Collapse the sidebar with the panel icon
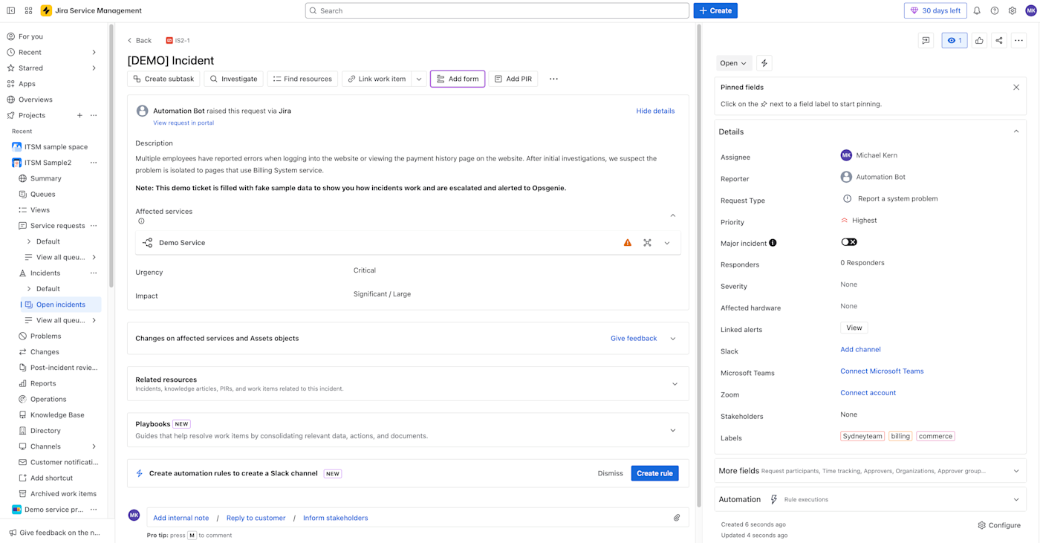Image resolution: width=1040 pixels, height=543 pixels. click(10, 11)
